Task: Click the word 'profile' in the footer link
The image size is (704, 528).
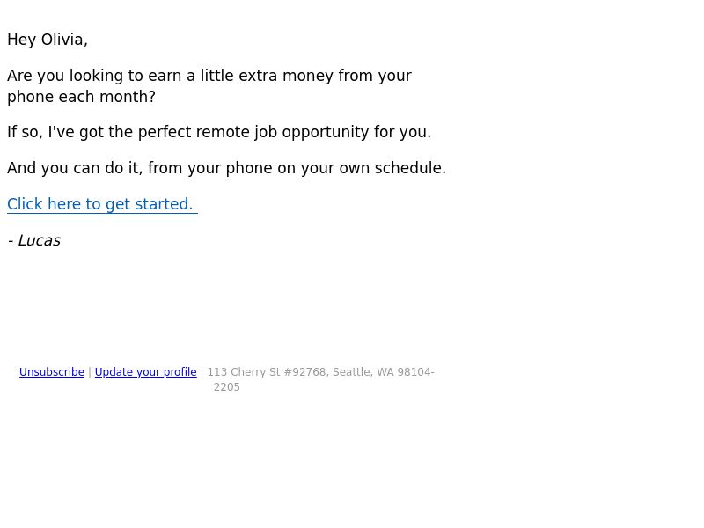Action: (180, 371)
